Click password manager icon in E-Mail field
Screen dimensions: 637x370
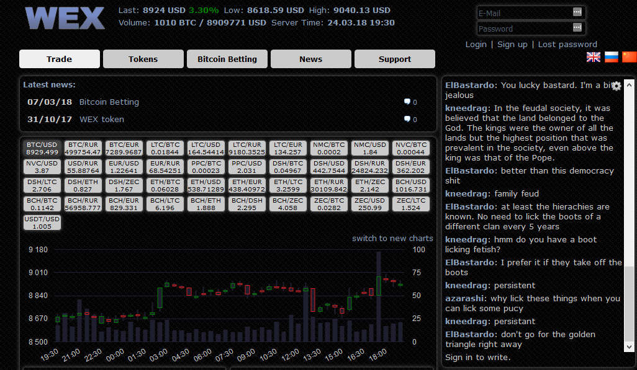[577, 12]
